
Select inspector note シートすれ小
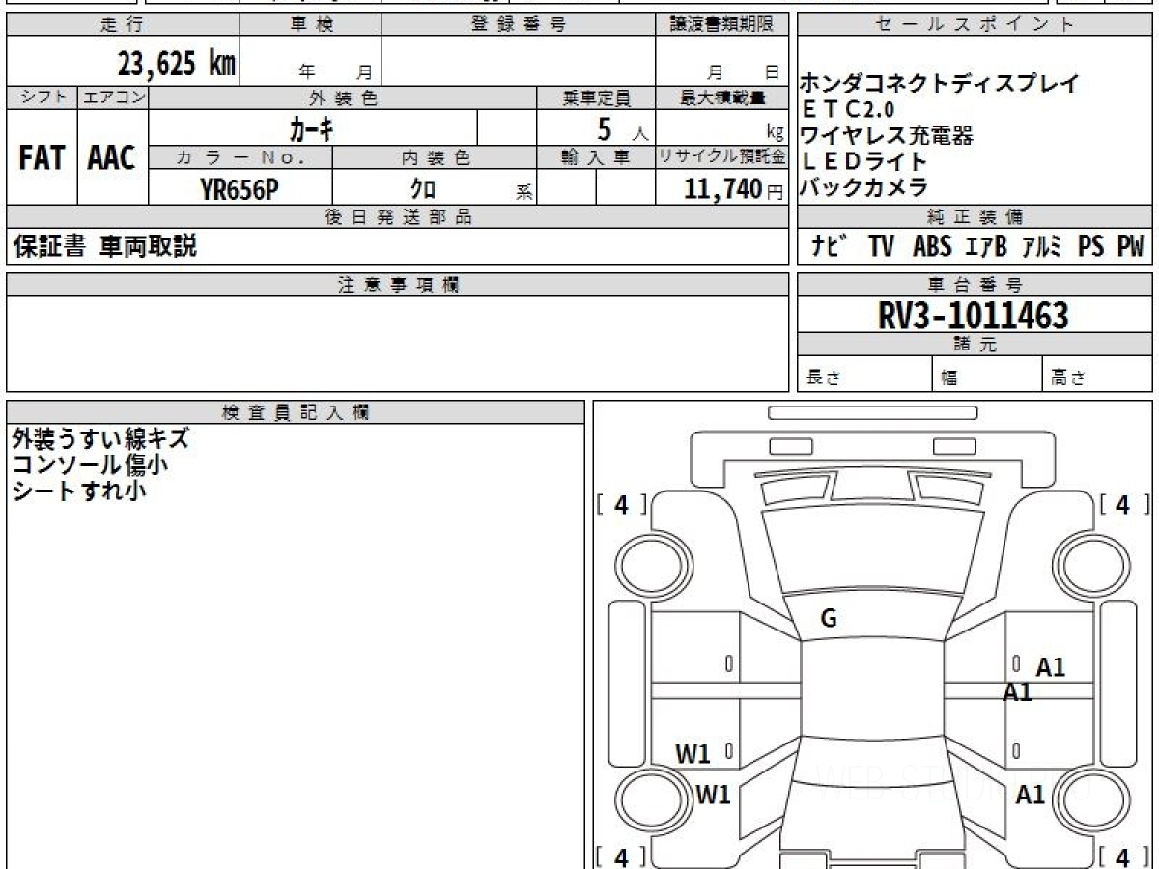[79, 491]
